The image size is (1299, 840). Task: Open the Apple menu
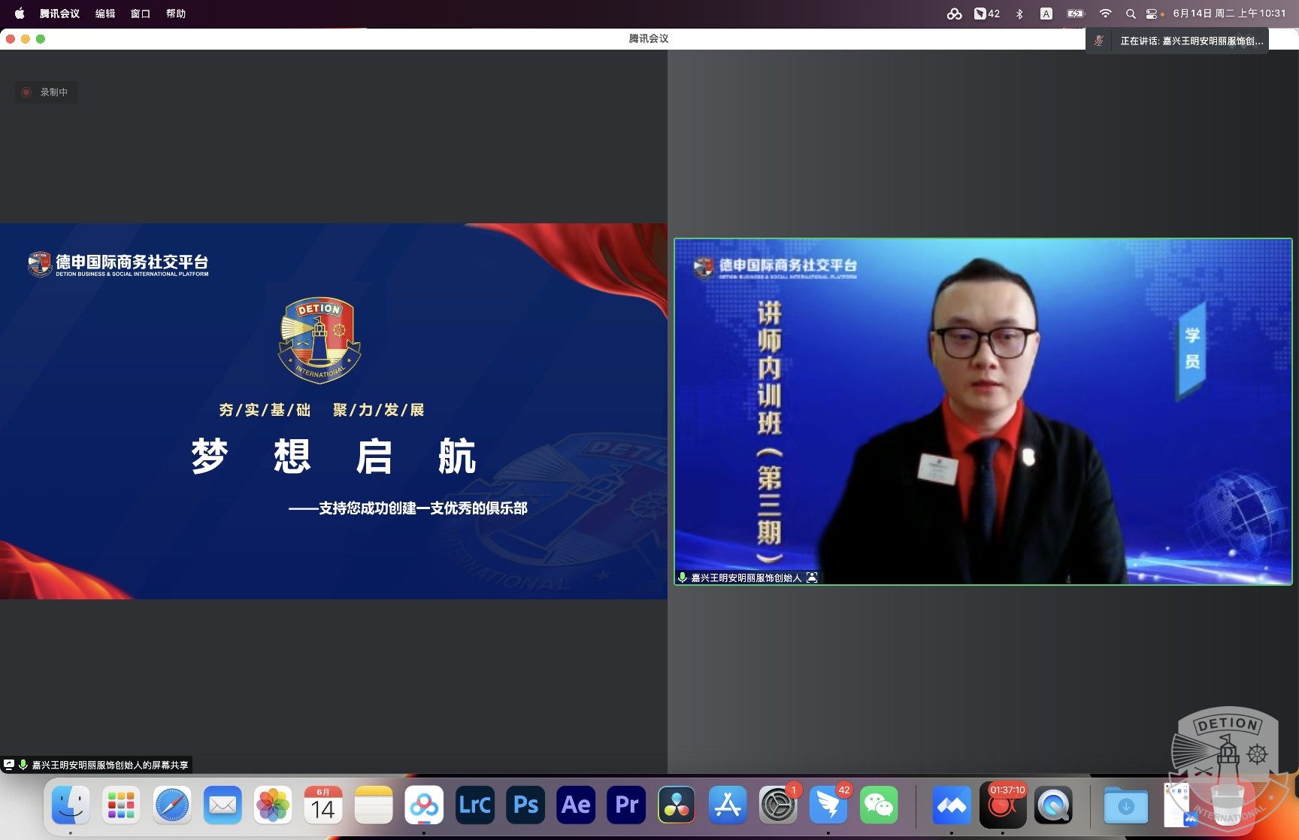[20, 14]
